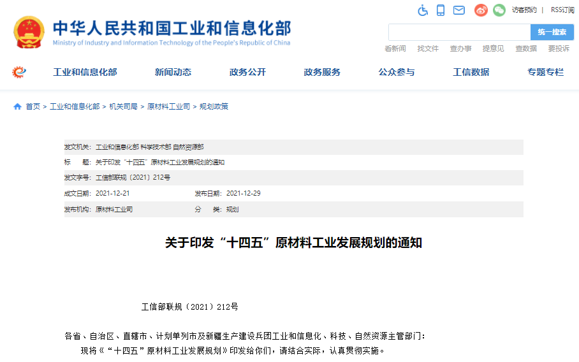Viewport: 579px width, 362px height.
Task: Open the 政务公开 navigation menu
Action: click(x=247, y=72)
